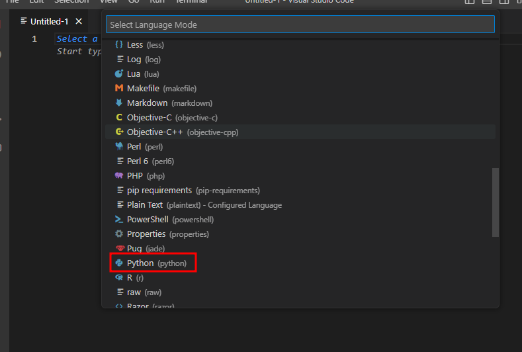522x352 pixels.
Task: Choose Objective-C (objective-c) language mode
Action: (x=300, y=117)
